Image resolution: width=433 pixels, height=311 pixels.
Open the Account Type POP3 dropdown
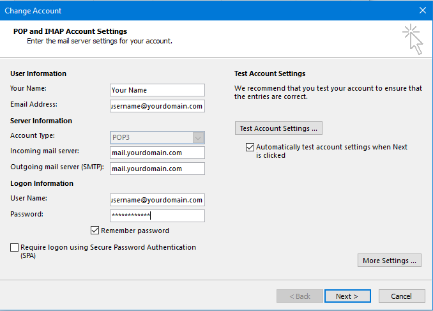tap(157, 137)
